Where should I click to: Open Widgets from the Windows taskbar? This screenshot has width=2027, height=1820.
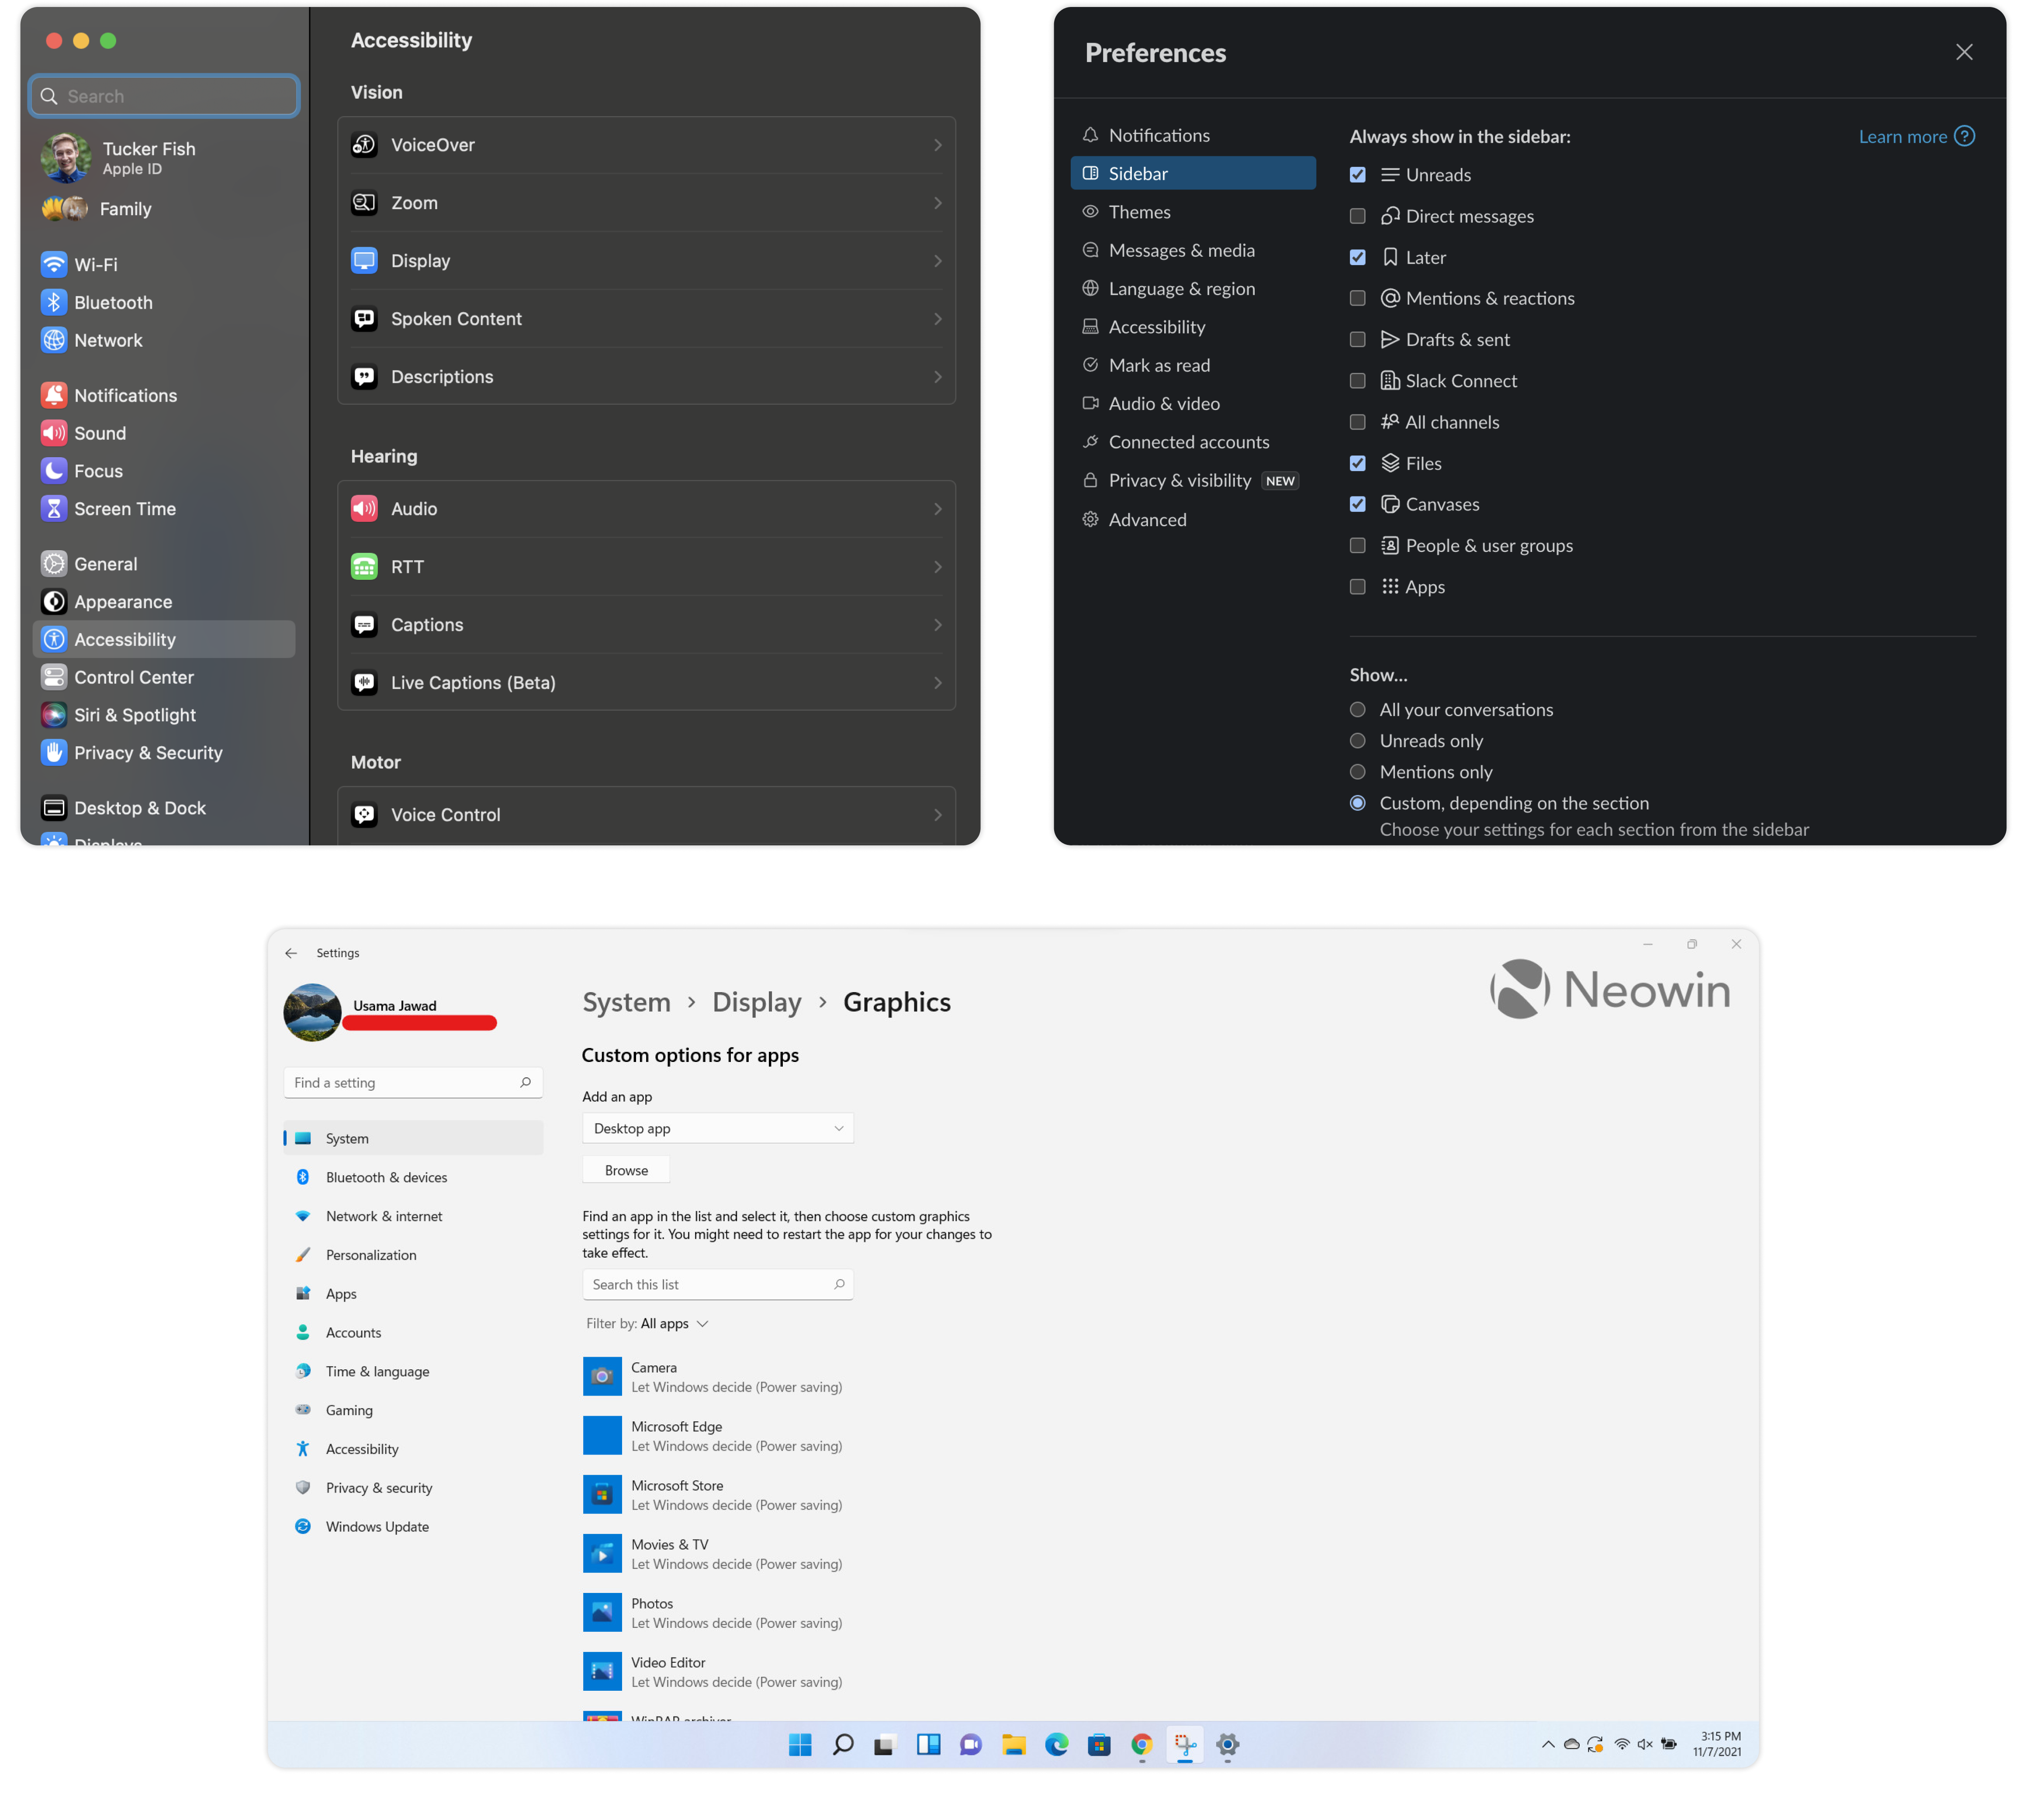[x=928, y=1745]
